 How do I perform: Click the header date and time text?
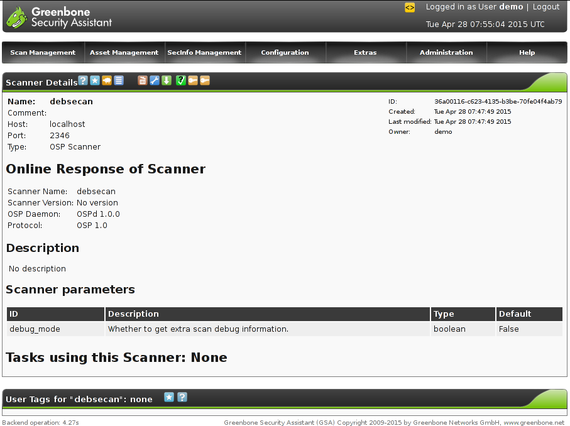coord(485,25)
